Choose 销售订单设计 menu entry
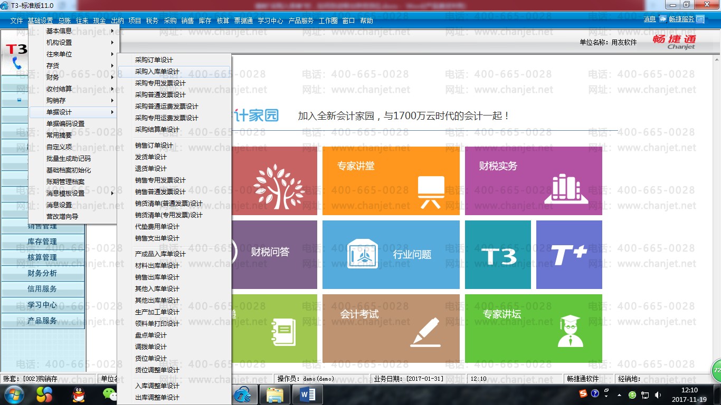 [154, 146]
